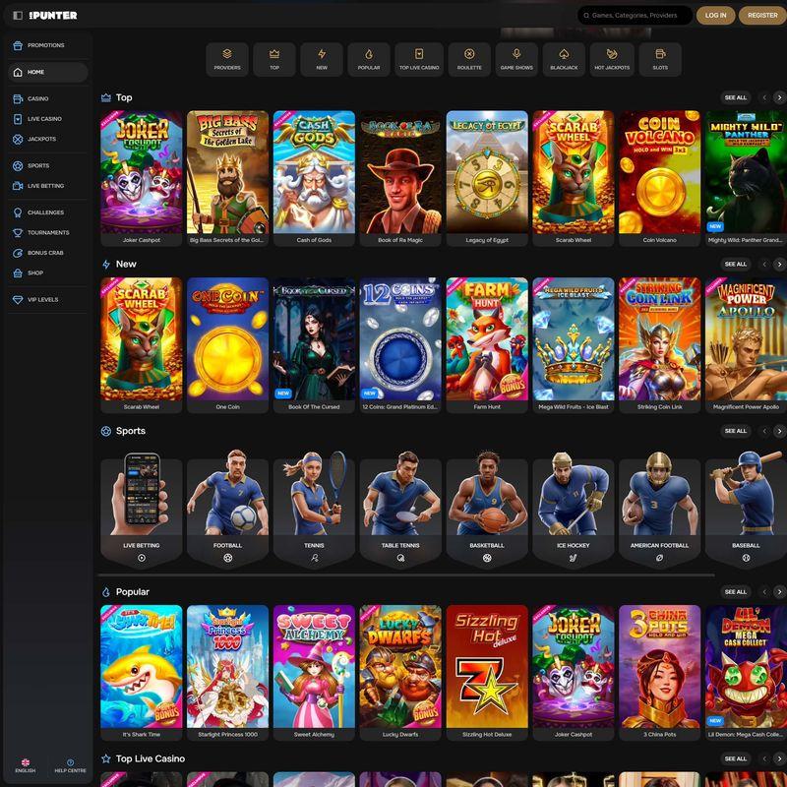The image size is (787, 787).
Task: See all Popular games
Action: tap(735, 592)
